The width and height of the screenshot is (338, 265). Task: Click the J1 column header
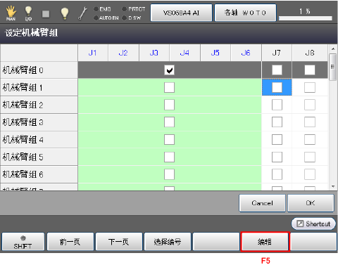point(93,53)
